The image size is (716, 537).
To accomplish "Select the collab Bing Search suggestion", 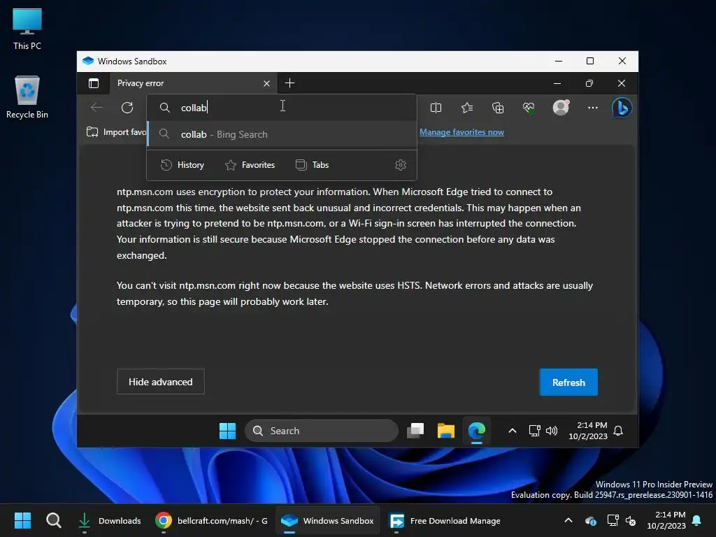I will point(282,134).
